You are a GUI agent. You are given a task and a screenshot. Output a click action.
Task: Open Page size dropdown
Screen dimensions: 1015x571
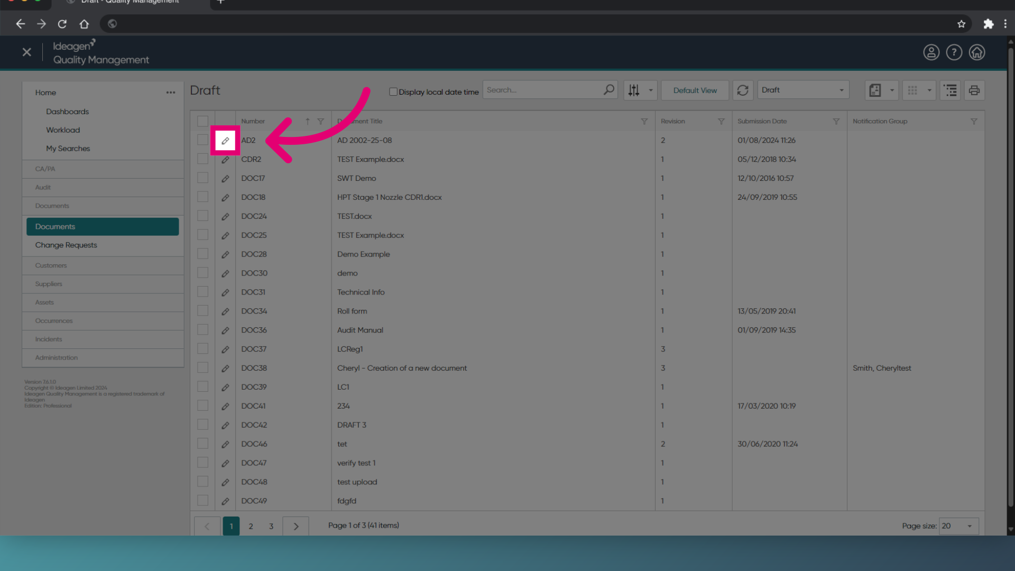click(x=958, y=526)
